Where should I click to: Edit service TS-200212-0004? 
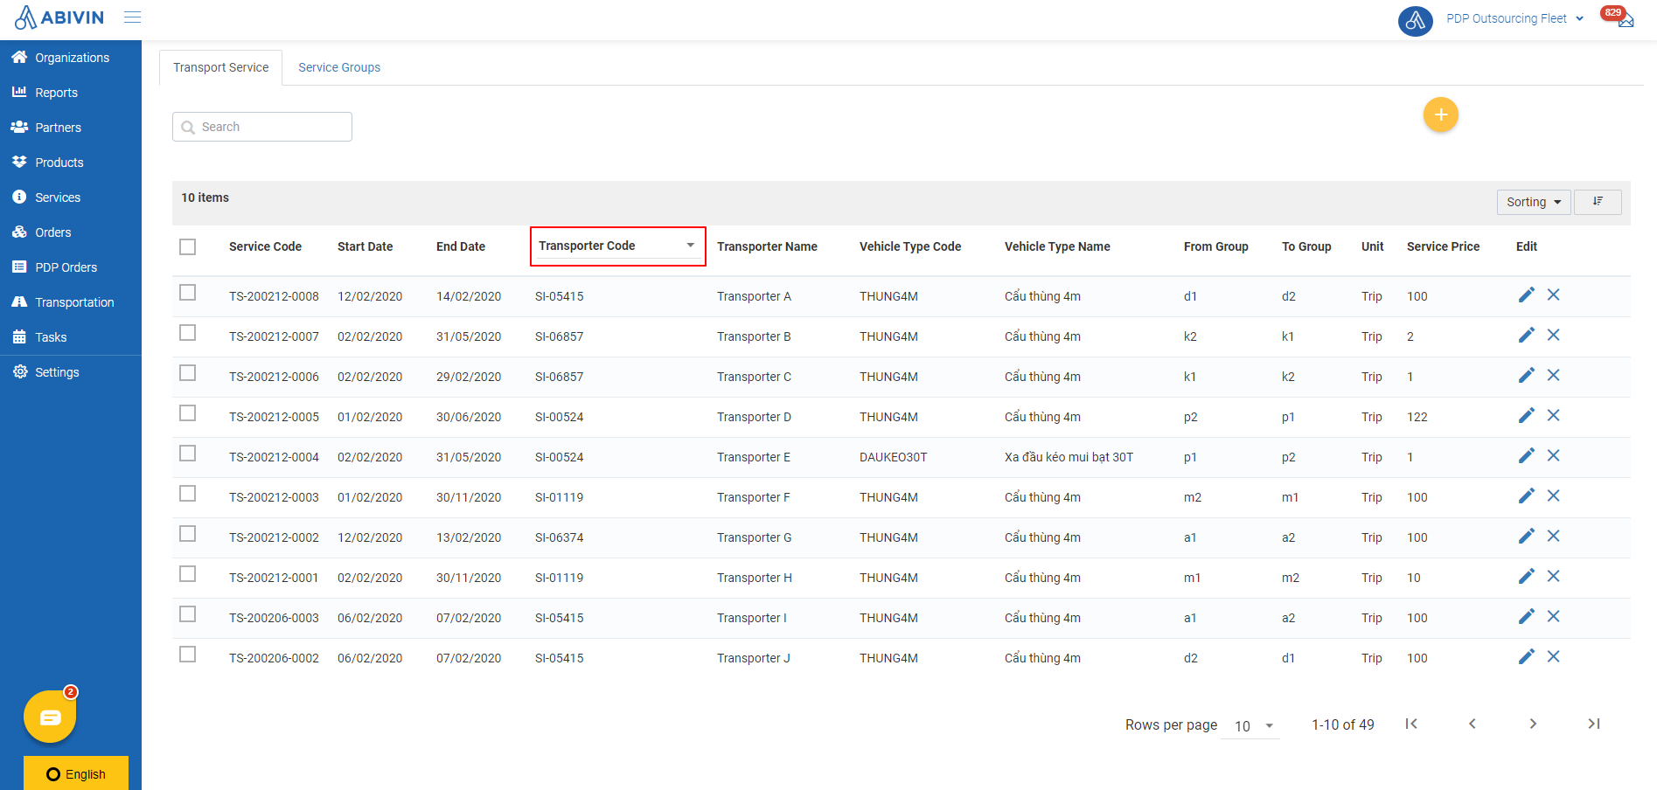1526,456
